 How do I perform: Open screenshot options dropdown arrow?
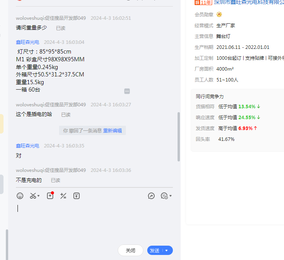(x=39, y=196)
